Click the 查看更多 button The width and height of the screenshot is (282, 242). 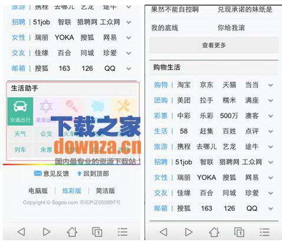(214, 45)
